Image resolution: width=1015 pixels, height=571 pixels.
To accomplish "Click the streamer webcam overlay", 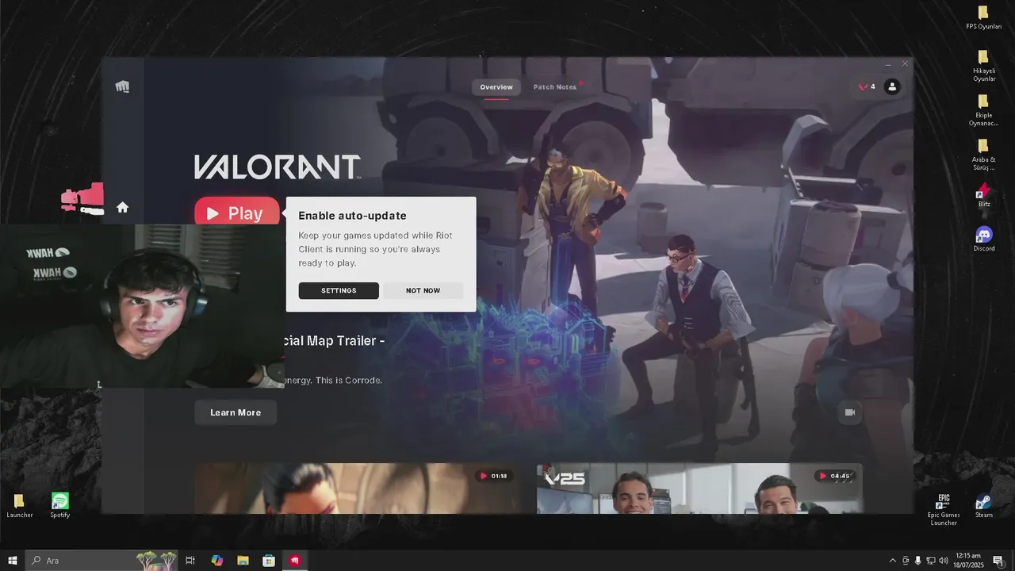I will tap(142, 306).
